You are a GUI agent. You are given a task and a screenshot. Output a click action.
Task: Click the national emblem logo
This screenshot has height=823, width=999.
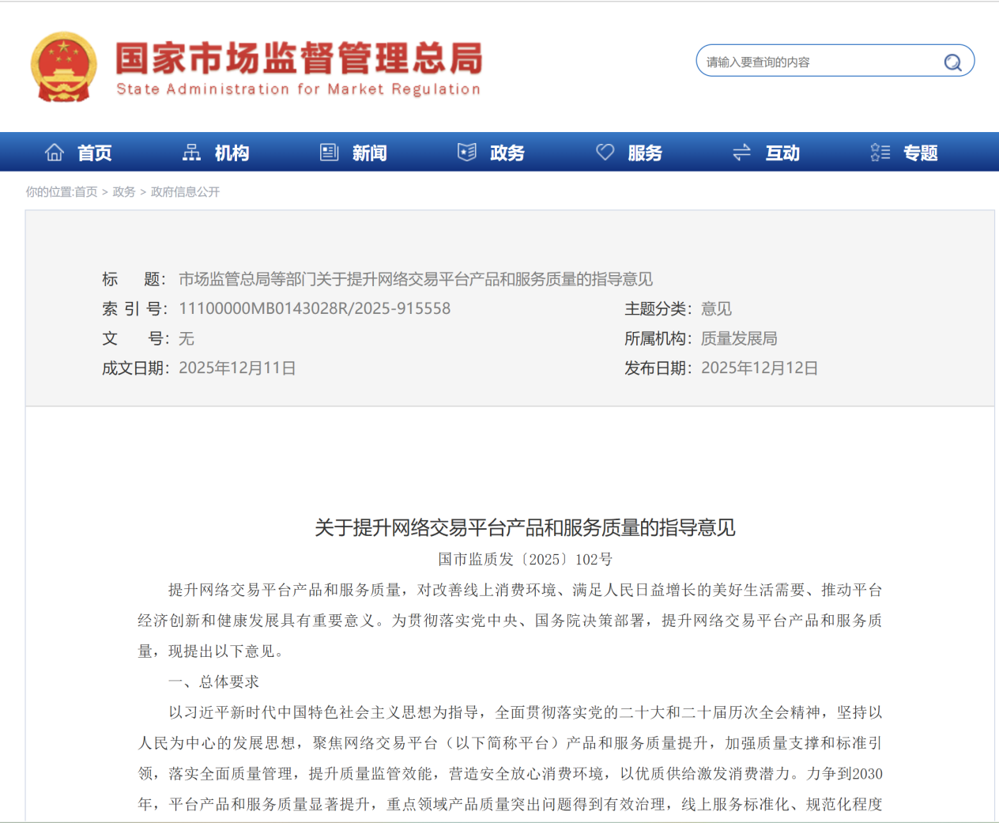[x=64, y=65]
